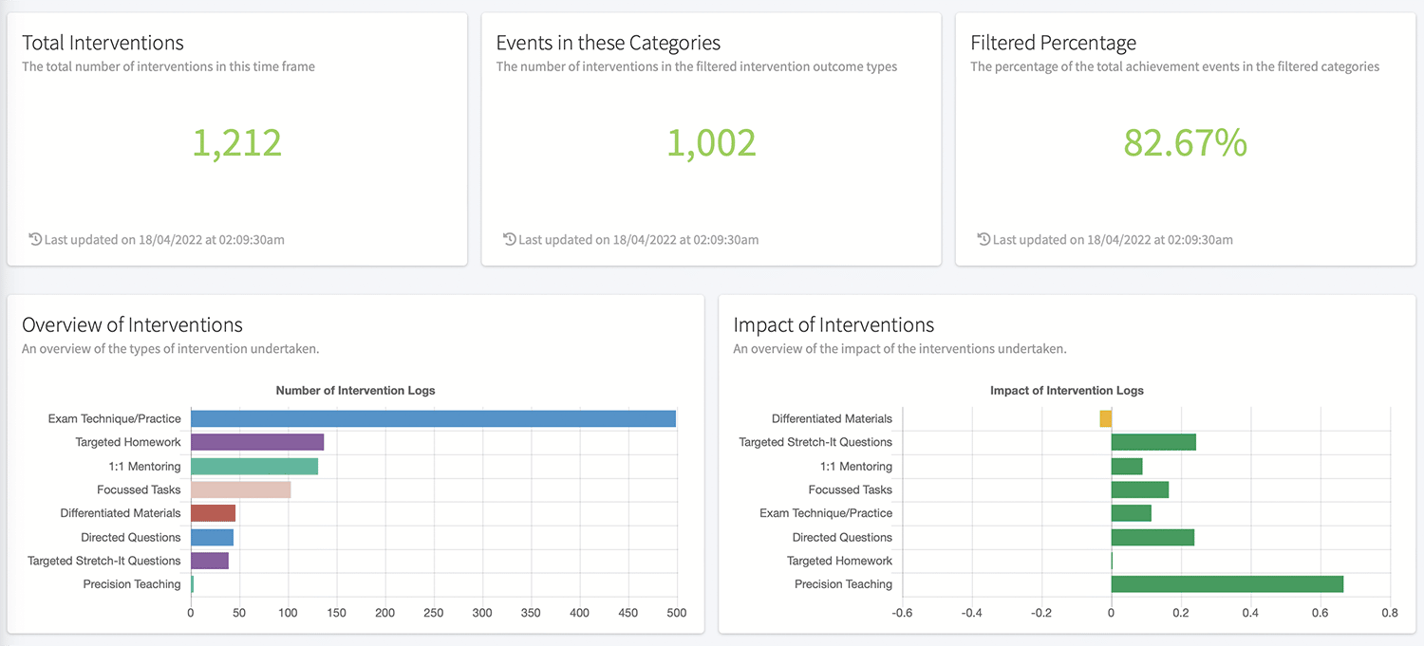
Task: Click Targeted Homework label in Number chart
Action: [x=128, y=442]
